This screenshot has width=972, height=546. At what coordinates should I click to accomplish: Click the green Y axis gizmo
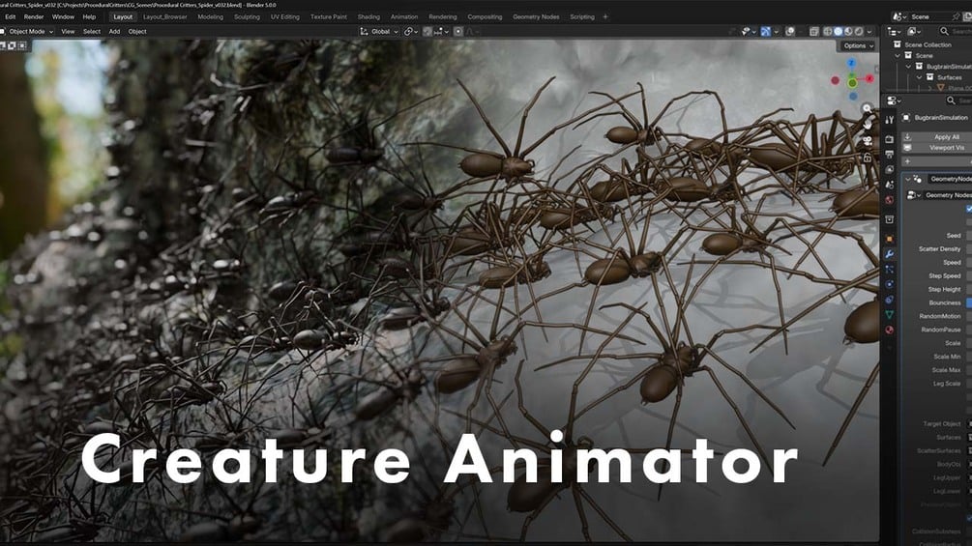(x=852, y=82)
